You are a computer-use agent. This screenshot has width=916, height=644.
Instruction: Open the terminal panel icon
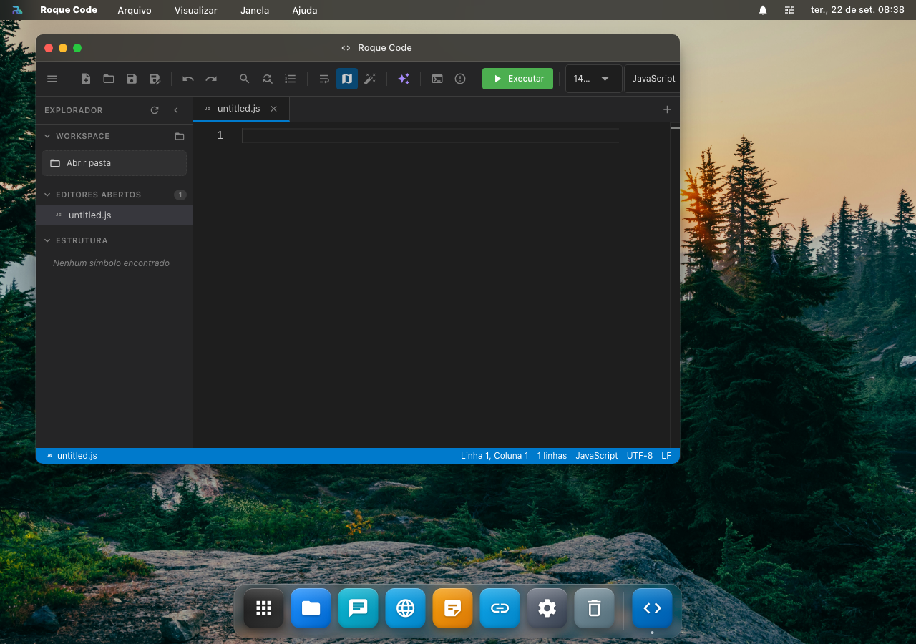click(437, 79)
